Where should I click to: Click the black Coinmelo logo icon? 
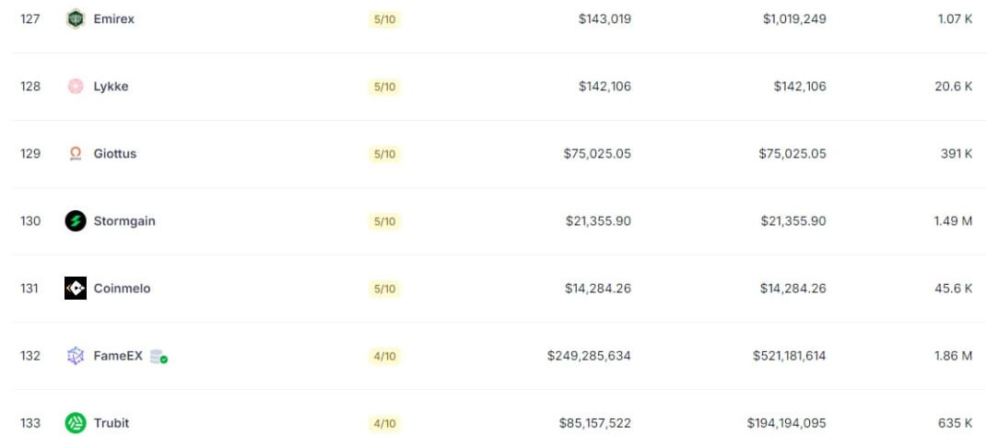(x=76, y=288)
